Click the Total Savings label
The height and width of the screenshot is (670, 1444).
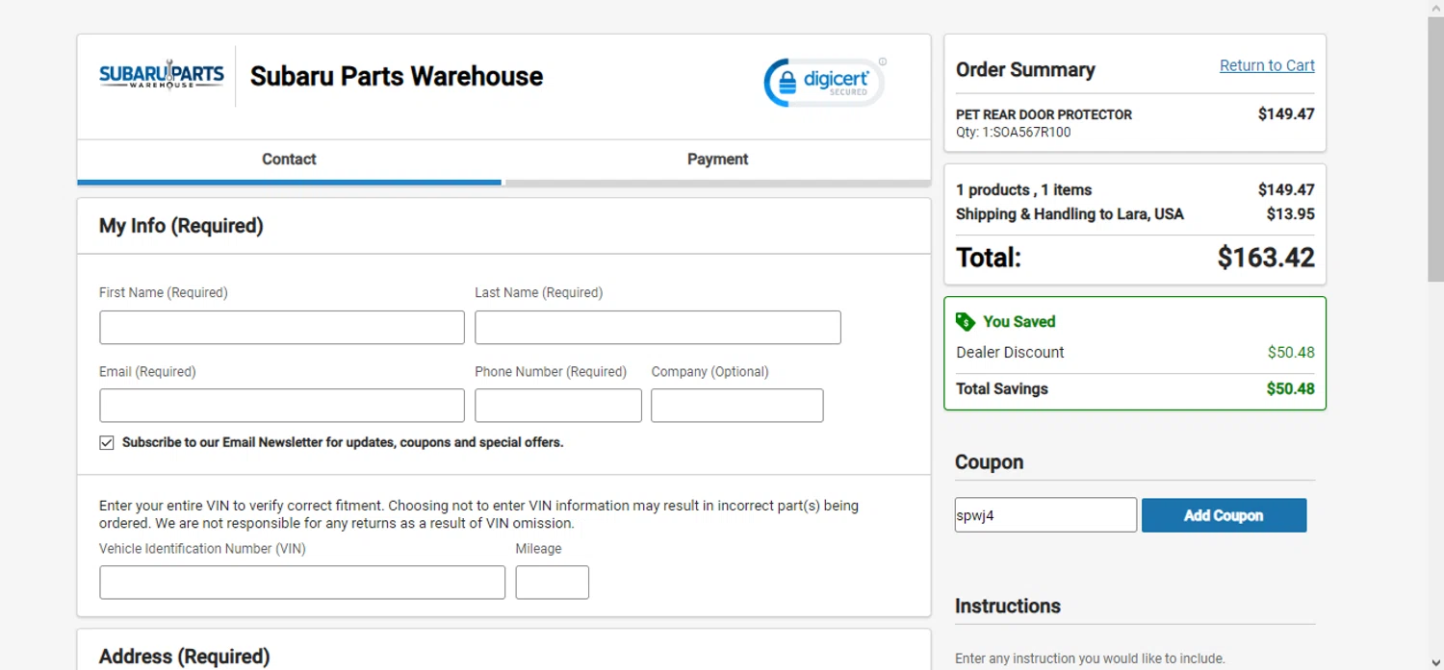click(x=1001, y=389)
